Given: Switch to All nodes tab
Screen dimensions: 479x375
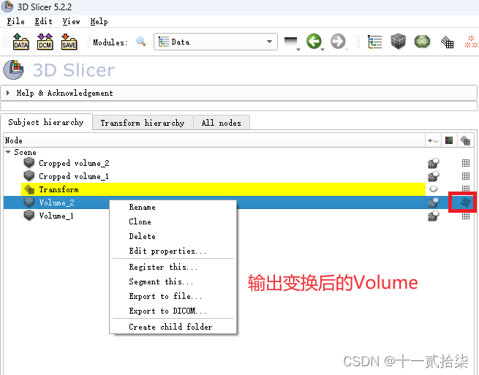Looking at the screenshot, I should [221, 123].
